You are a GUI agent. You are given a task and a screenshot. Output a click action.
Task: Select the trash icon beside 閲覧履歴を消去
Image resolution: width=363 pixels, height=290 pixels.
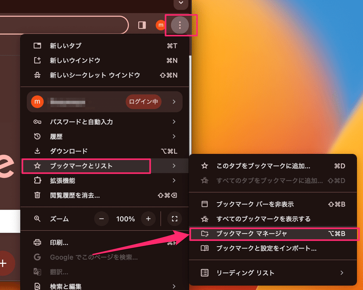point(37,195)
